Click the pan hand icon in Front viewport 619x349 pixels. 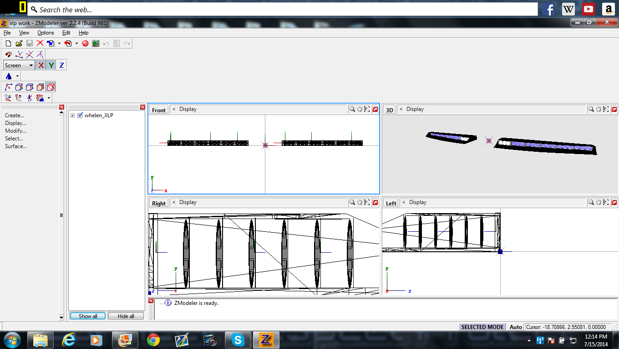coord(359,109)
